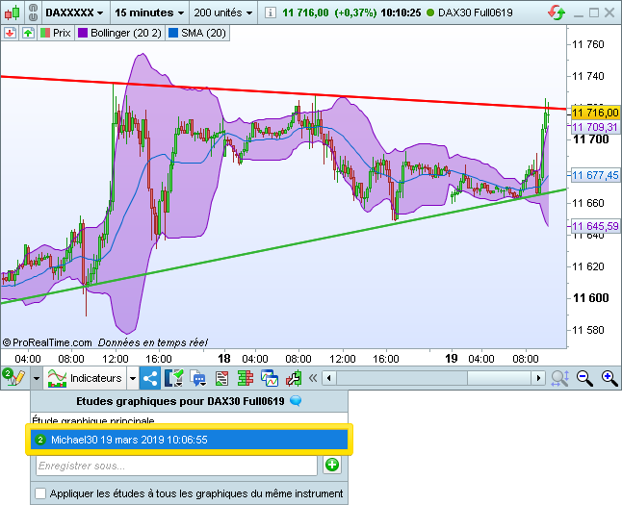Click the refresh arrows icon at top right

[557, 13]
